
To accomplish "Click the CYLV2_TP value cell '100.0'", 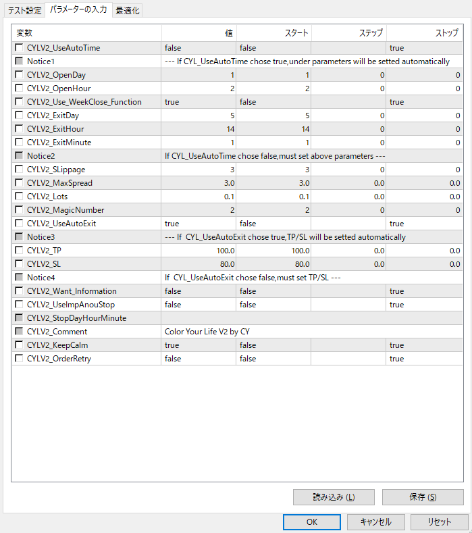I will (199, 251).
